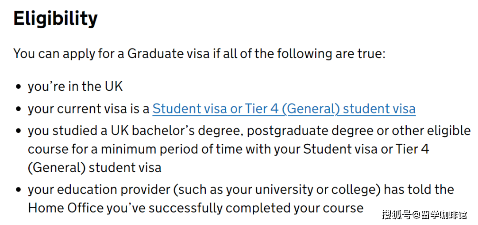Click the line "Home Office you've successfully completed your course"
The image size is (478, 225).
(196, 208)
